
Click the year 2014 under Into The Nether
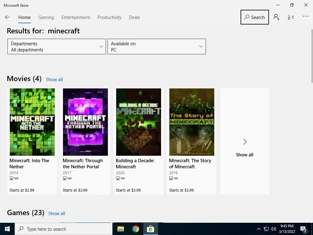click(14, 173)
